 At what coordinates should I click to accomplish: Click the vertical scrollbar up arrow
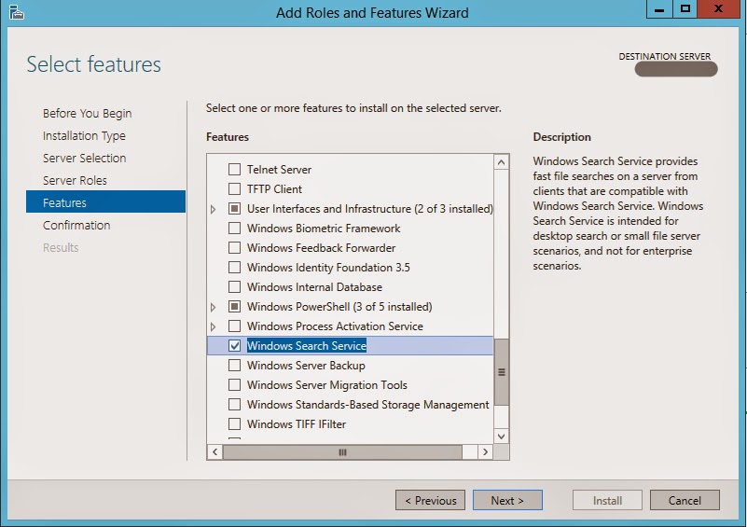coord(502,162)
